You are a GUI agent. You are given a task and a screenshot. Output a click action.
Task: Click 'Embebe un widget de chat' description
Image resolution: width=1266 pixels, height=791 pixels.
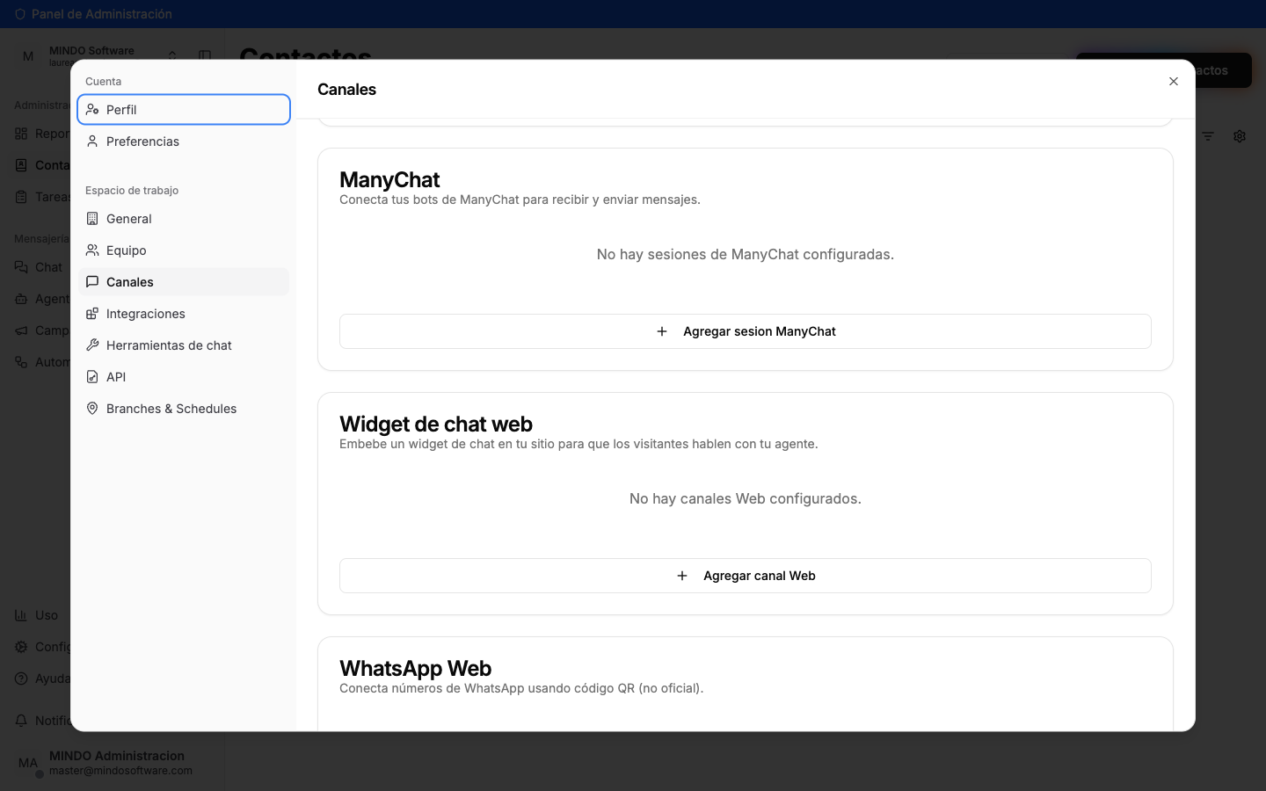point(578,444)
